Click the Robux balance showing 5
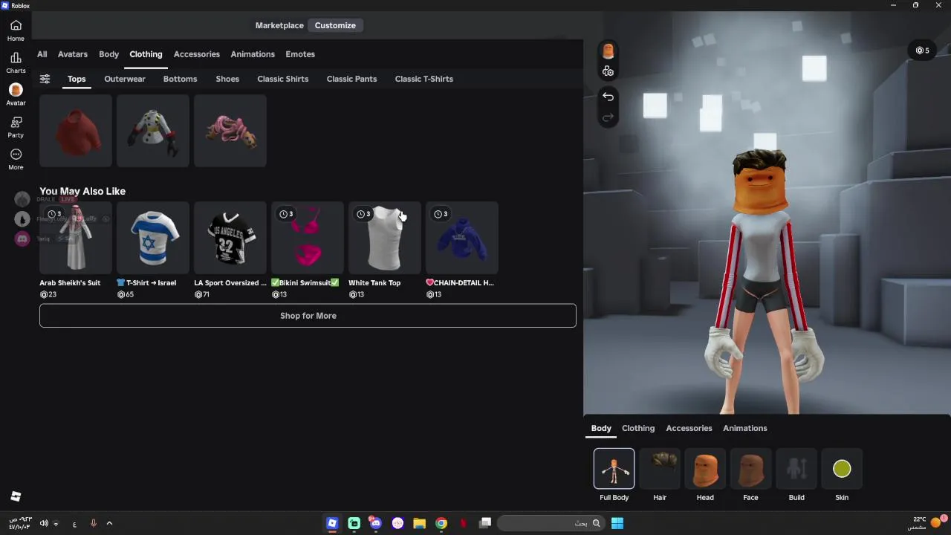 coord(922,51)
